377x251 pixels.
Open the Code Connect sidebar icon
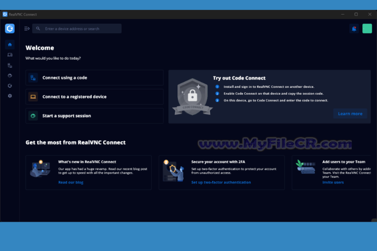click(10, 65)
